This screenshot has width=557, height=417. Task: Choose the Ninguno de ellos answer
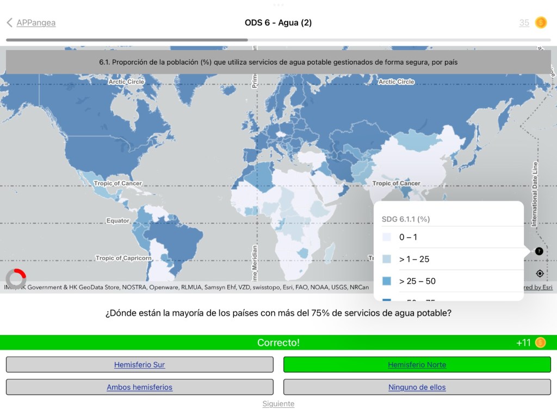click(x=417, y=387)
